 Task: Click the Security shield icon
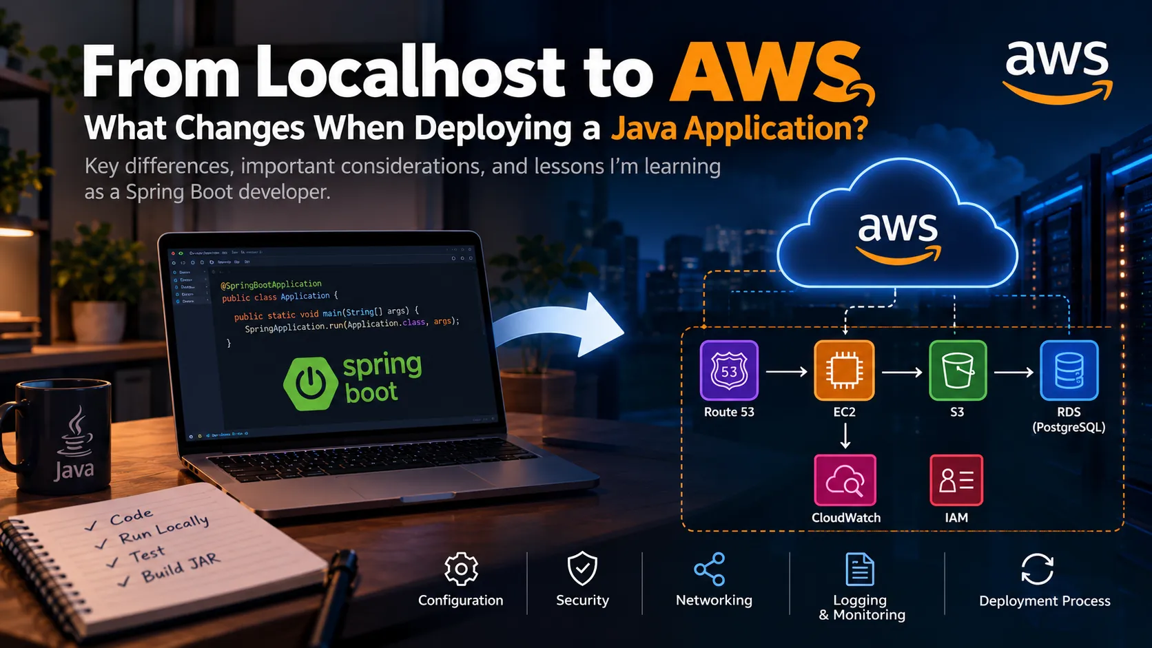click(x=582, y=569)
